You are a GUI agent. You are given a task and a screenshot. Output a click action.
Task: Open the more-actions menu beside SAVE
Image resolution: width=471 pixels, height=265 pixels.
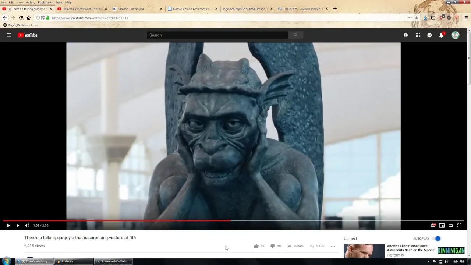[333, 246]
